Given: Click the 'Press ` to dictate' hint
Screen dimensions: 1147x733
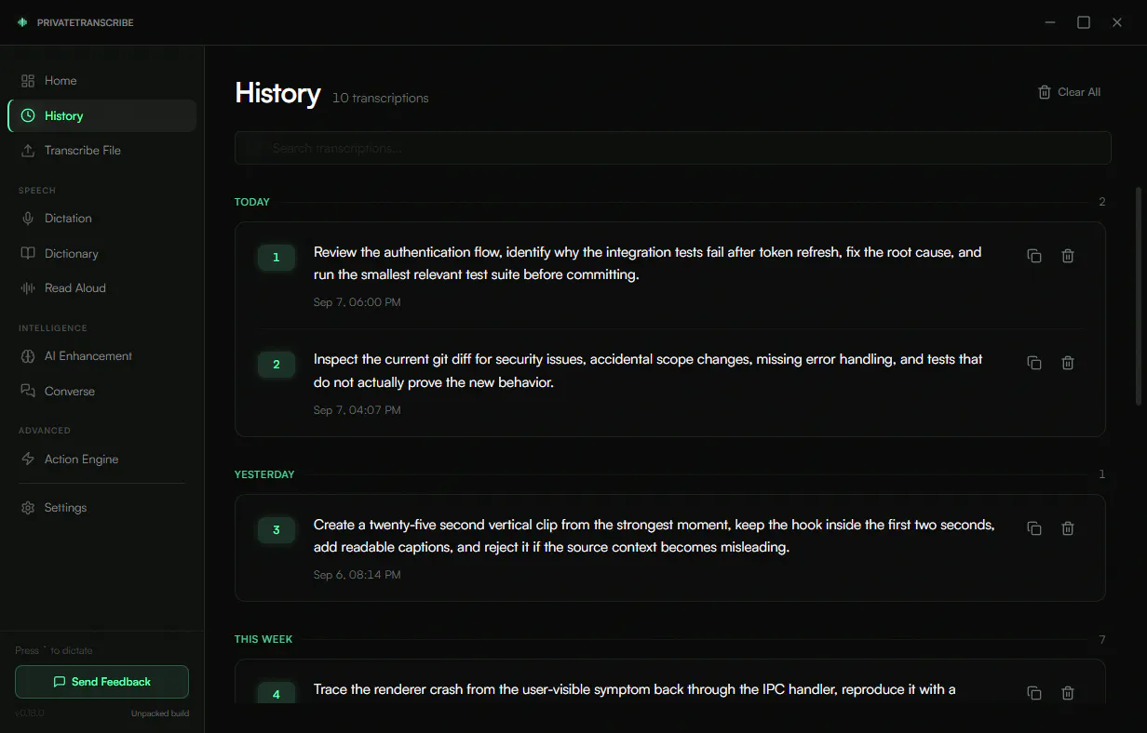Looking at the screenshot, I should (54, 650).
